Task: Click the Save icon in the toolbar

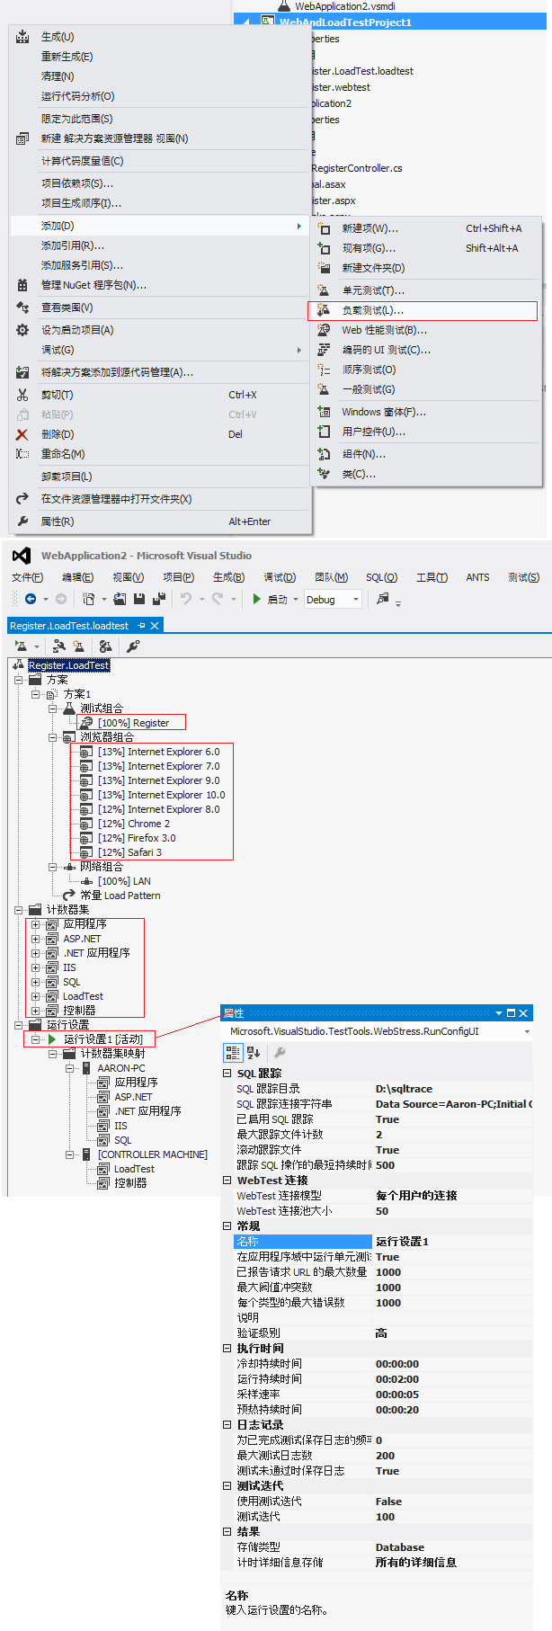Action: 139,599
